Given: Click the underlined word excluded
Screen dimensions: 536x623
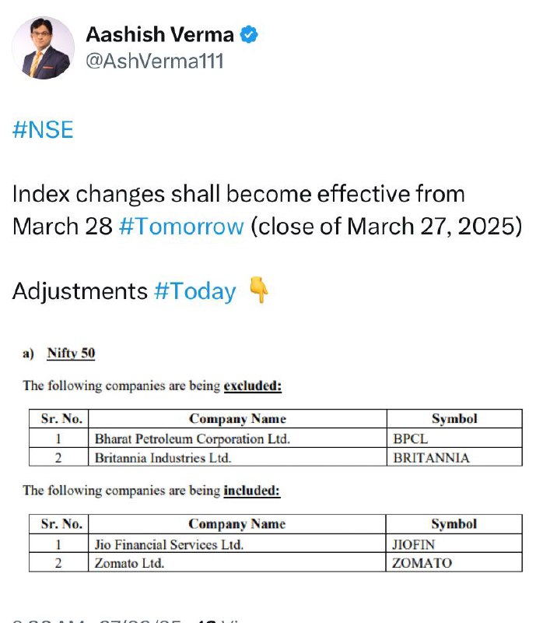Looking at the screenshot, I should [x=253, y=385].
